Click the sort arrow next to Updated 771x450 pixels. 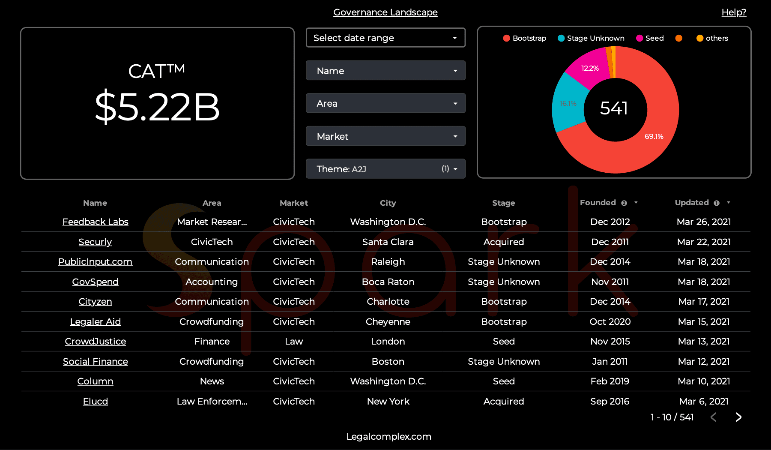click(729, 203)
